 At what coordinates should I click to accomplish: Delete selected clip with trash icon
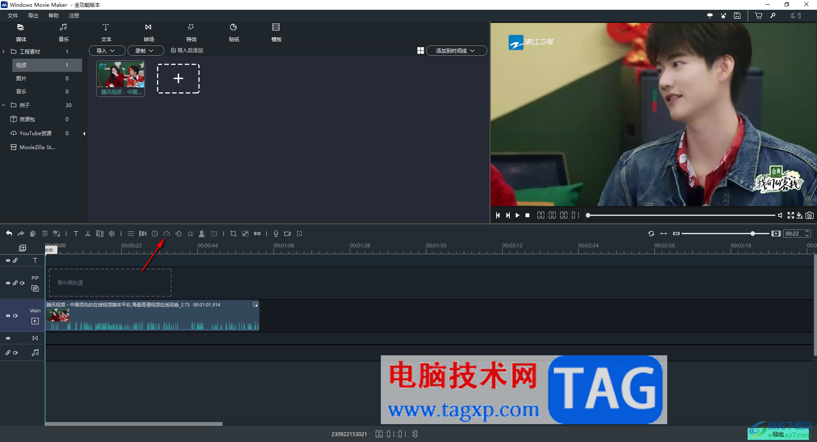45,233
